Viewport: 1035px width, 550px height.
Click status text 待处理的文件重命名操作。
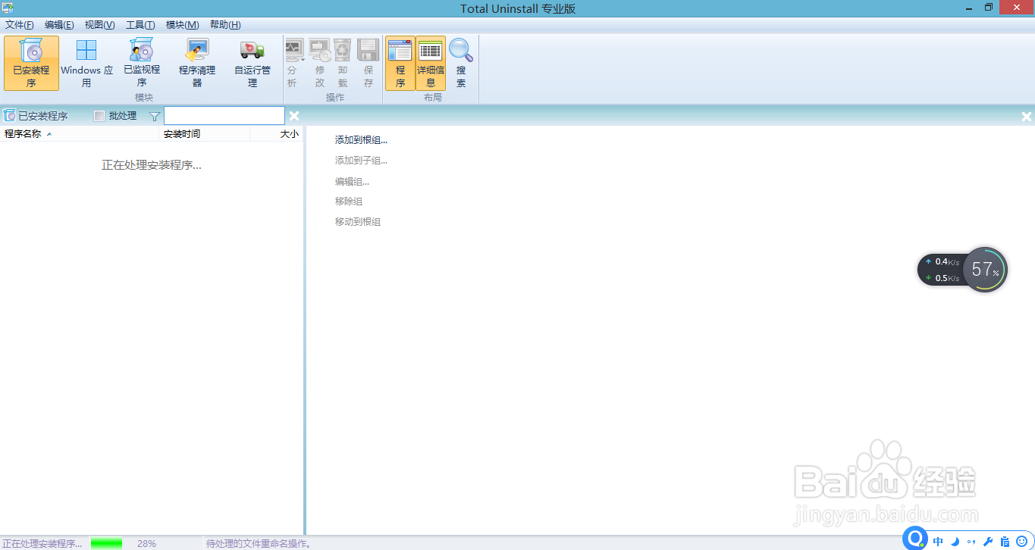pyautogui.click(x=259, y=544)
